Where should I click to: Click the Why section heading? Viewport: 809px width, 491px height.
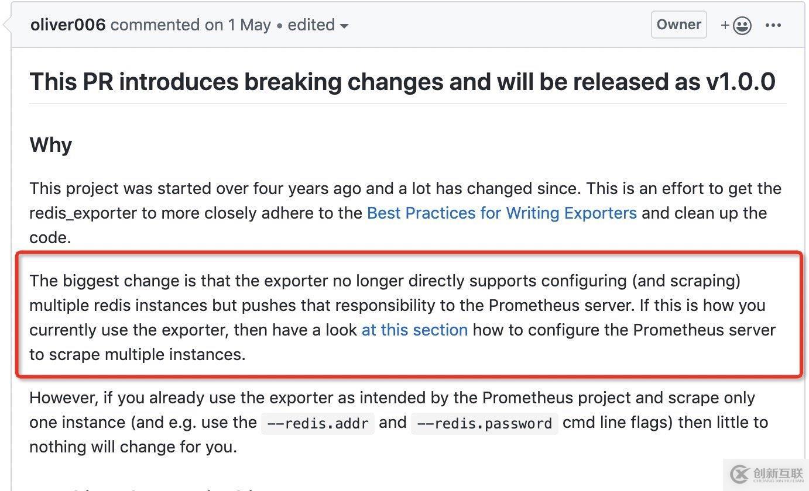click(x=50, y=144)
